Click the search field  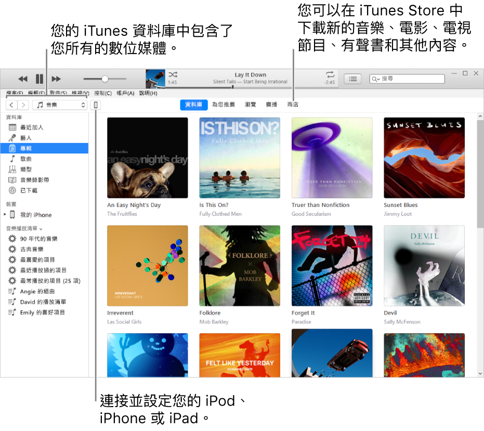click(407, 79)
